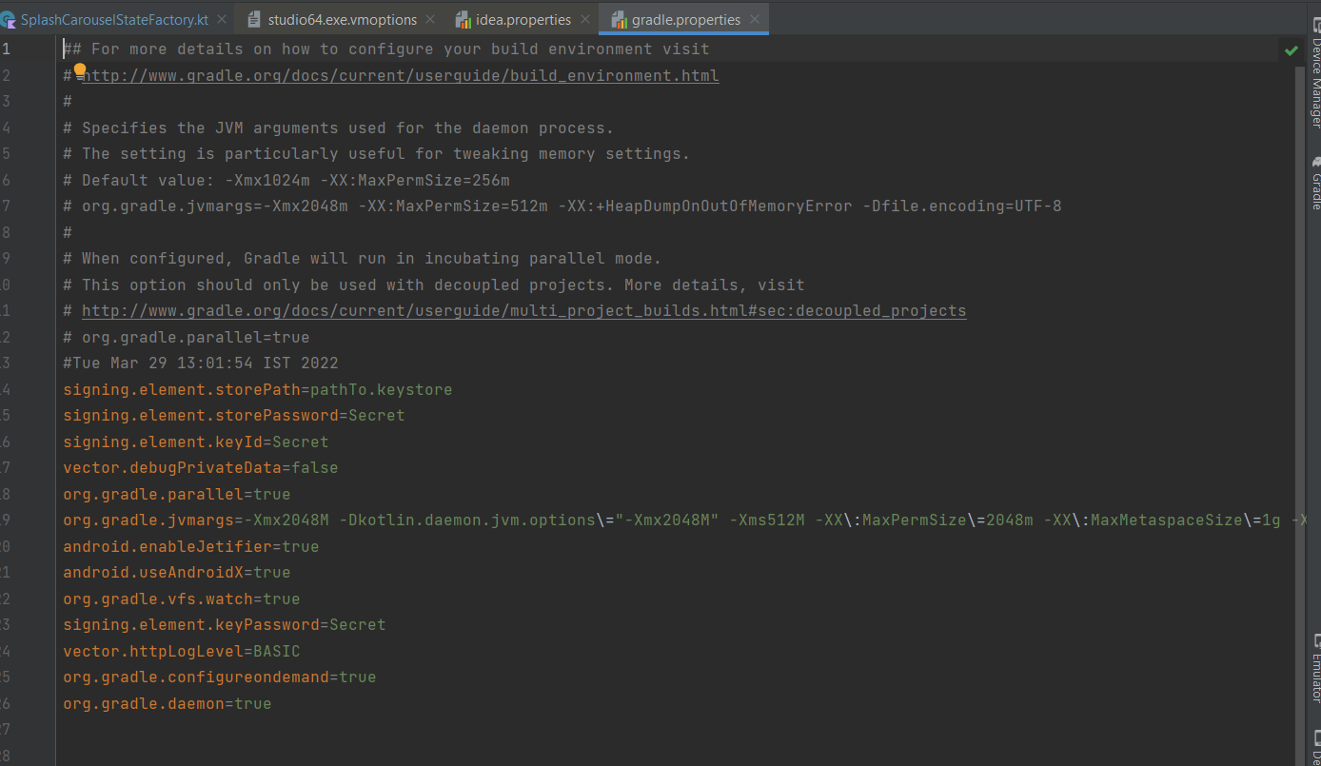Click the uncommented org.gradle.parallel=true line
Image resolution: width=1321 pixels, height=766 pixels.
[x=176, y=494]
